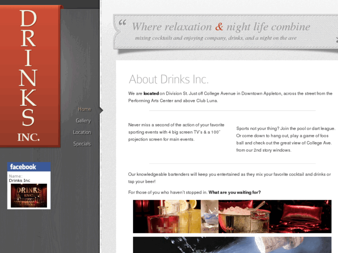This screenshot has height=253, width=338.
Task: Open the Home menu item
Action: point(85,110)
